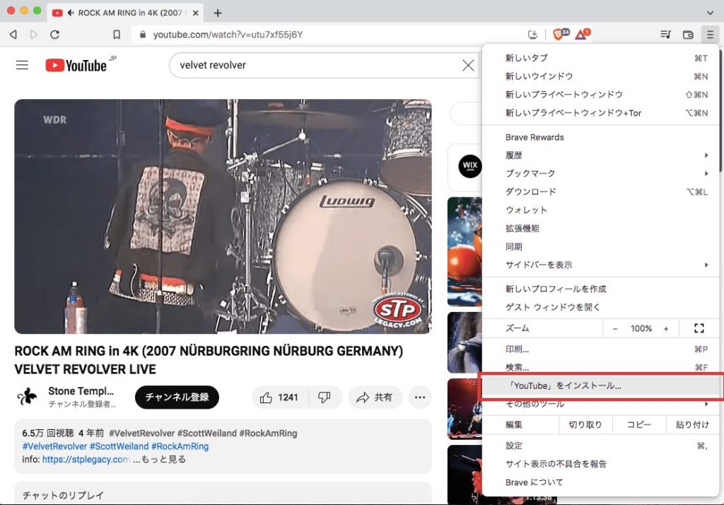Open the YouTube guide hamburger menu
The height and width of the screenshot is (505, 724).
[x=22, y=65]
